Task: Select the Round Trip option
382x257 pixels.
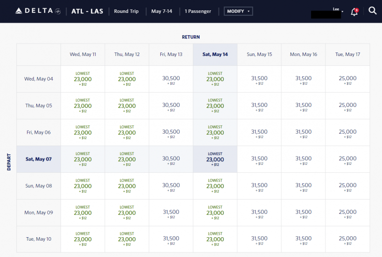Action: coord(127,11)
